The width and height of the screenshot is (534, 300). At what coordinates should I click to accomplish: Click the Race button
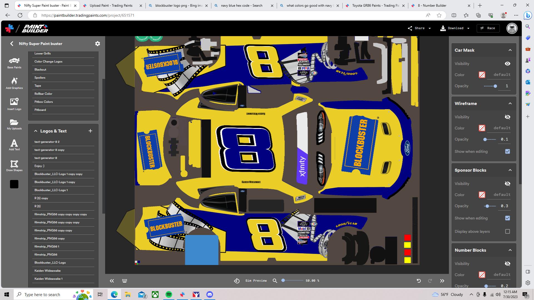point(488,28)
